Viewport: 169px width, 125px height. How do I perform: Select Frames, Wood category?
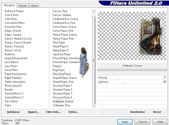pos(13,50)
